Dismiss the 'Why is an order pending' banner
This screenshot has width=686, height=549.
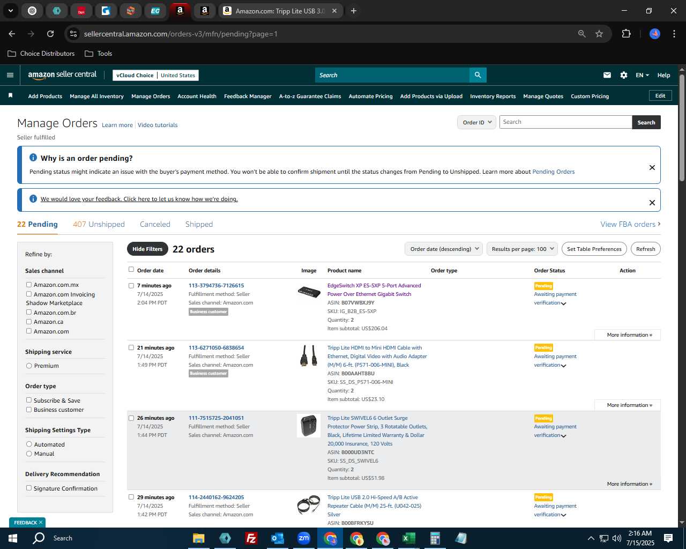coord(652,167)
